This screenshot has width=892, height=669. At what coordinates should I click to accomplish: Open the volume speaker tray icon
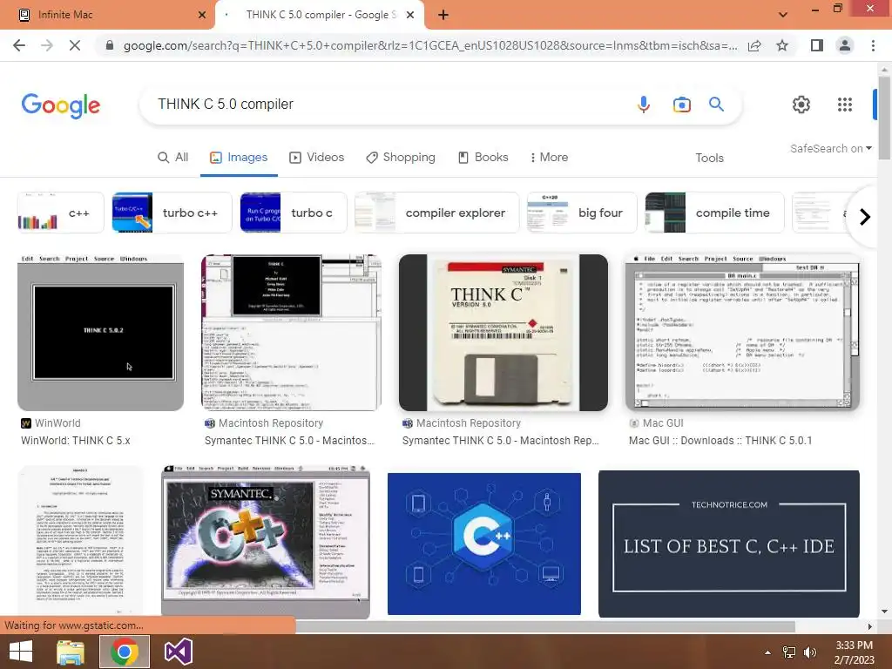(809, 652)
